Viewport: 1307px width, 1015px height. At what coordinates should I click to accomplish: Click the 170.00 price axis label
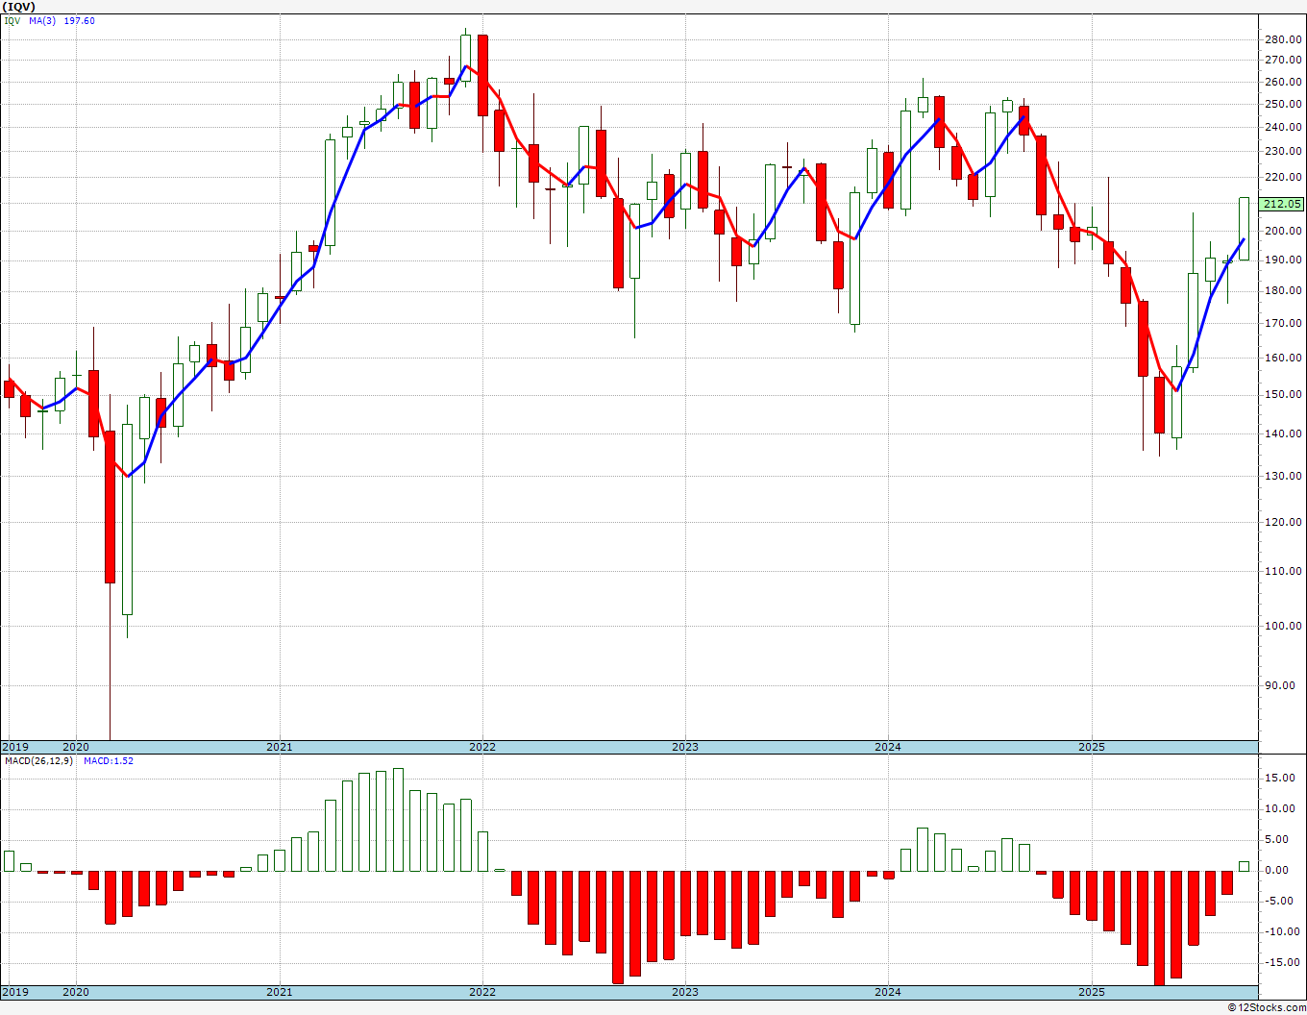(1284, 324)
